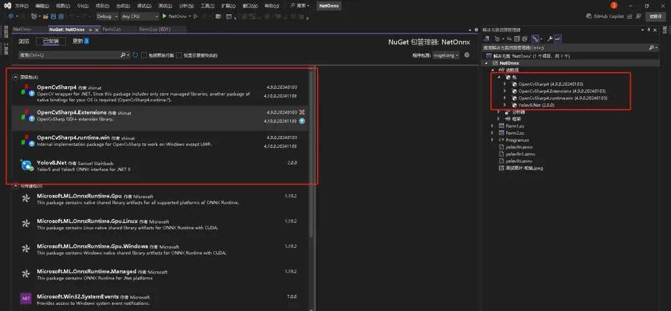Click Preview Selected Items icon in Solution Explorer
671x311 pixels.
click(x=557, y=39)
